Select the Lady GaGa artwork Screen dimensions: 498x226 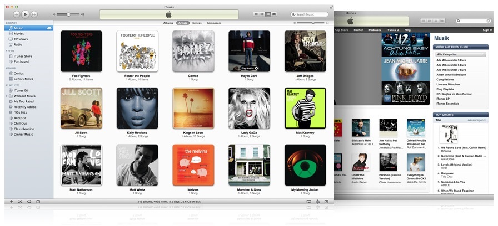tap(250, 108)
